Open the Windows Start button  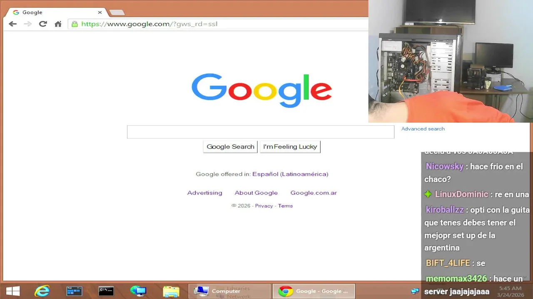tap(13, 291)
